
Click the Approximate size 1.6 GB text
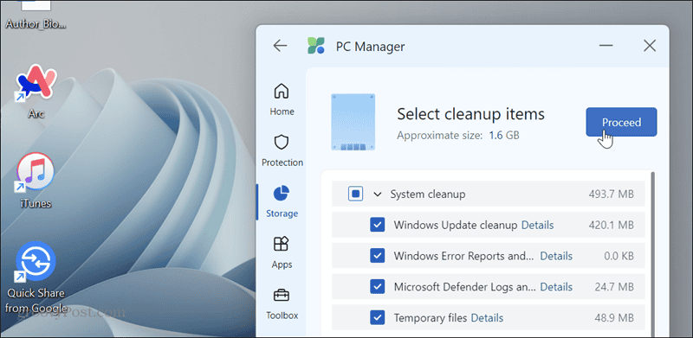458,135
